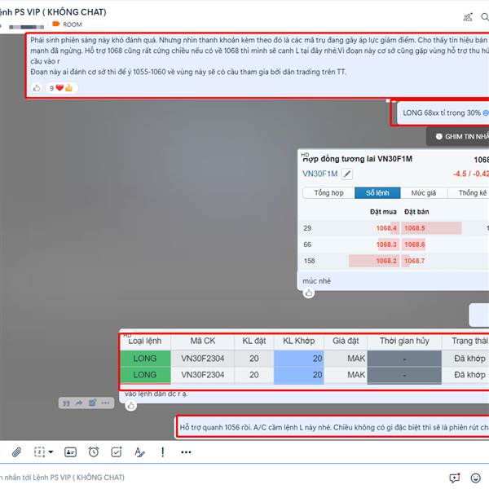View the reactions list showing 9 hearts and likes
The width and height of the screenshot is (489, 489).
point(61,88)
